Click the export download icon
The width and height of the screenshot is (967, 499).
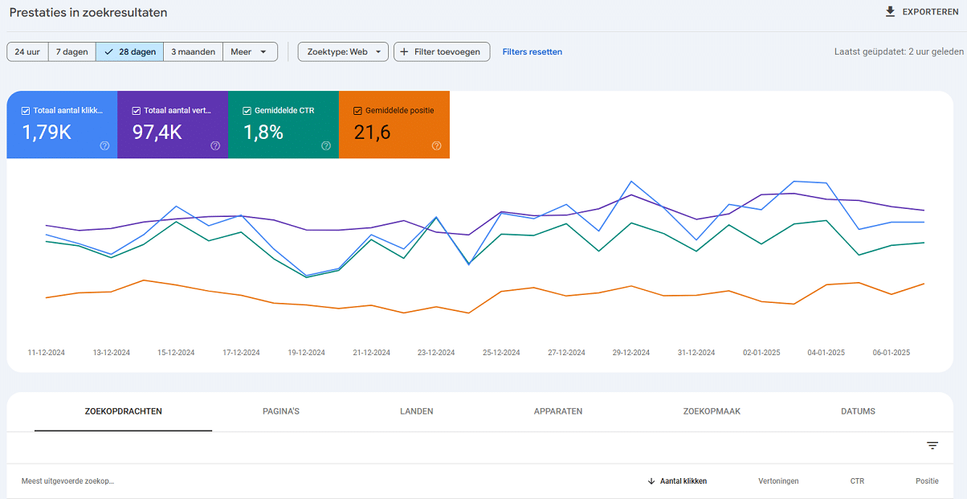click(x=890, y=12)
